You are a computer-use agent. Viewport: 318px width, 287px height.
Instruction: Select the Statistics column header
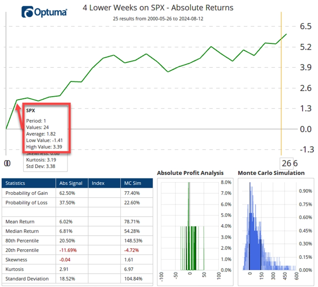(29, 183)
